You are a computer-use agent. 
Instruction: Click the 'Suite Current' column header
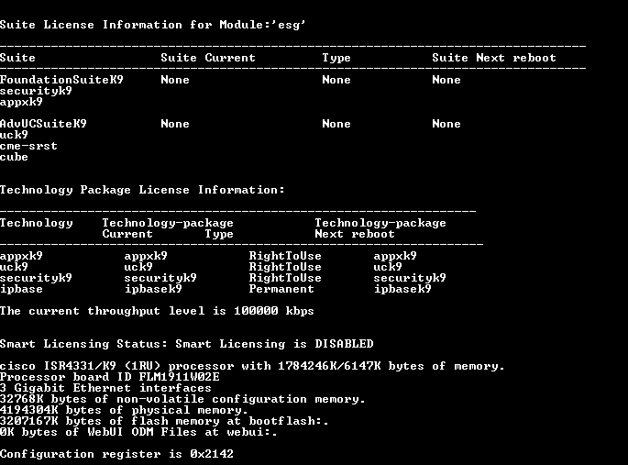(x=208, y=58)
